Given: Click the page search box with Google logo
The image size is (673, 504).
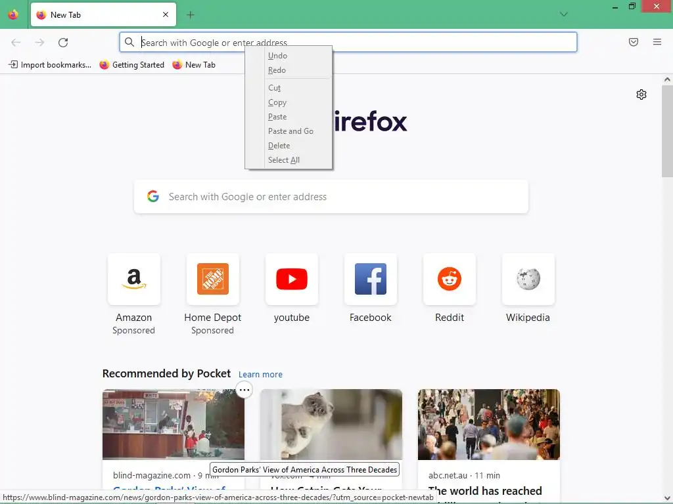Looking at the screenshot, I should (x=331, y=197).
